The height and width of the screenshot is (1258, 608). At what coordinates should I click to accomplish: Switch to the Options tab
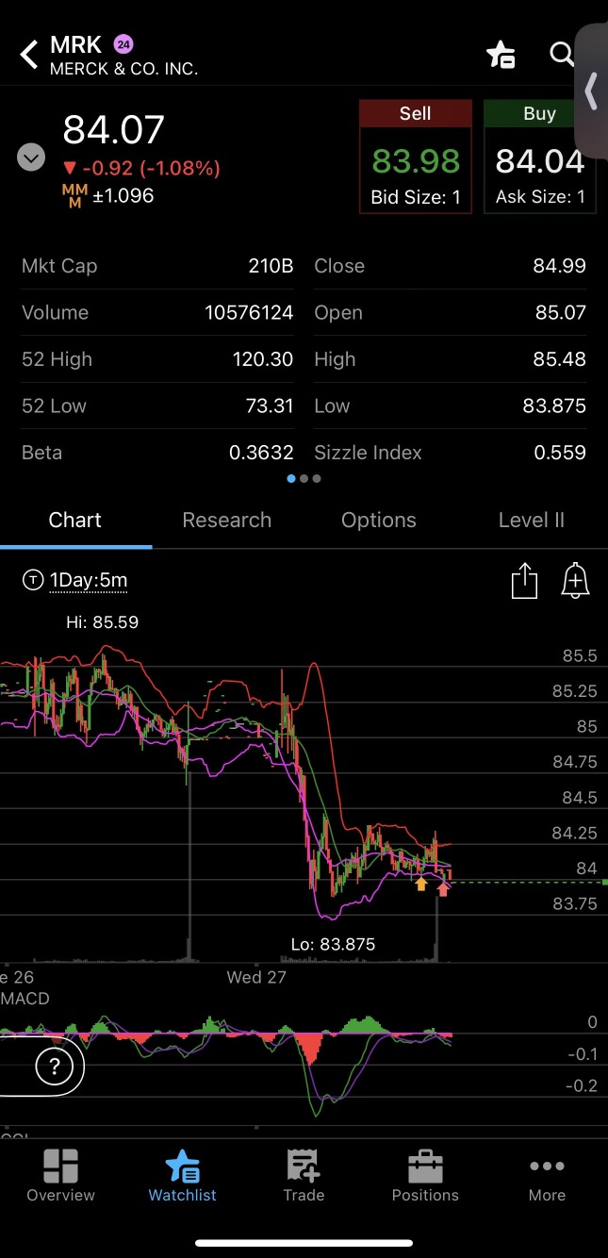[x=379, y=521]
